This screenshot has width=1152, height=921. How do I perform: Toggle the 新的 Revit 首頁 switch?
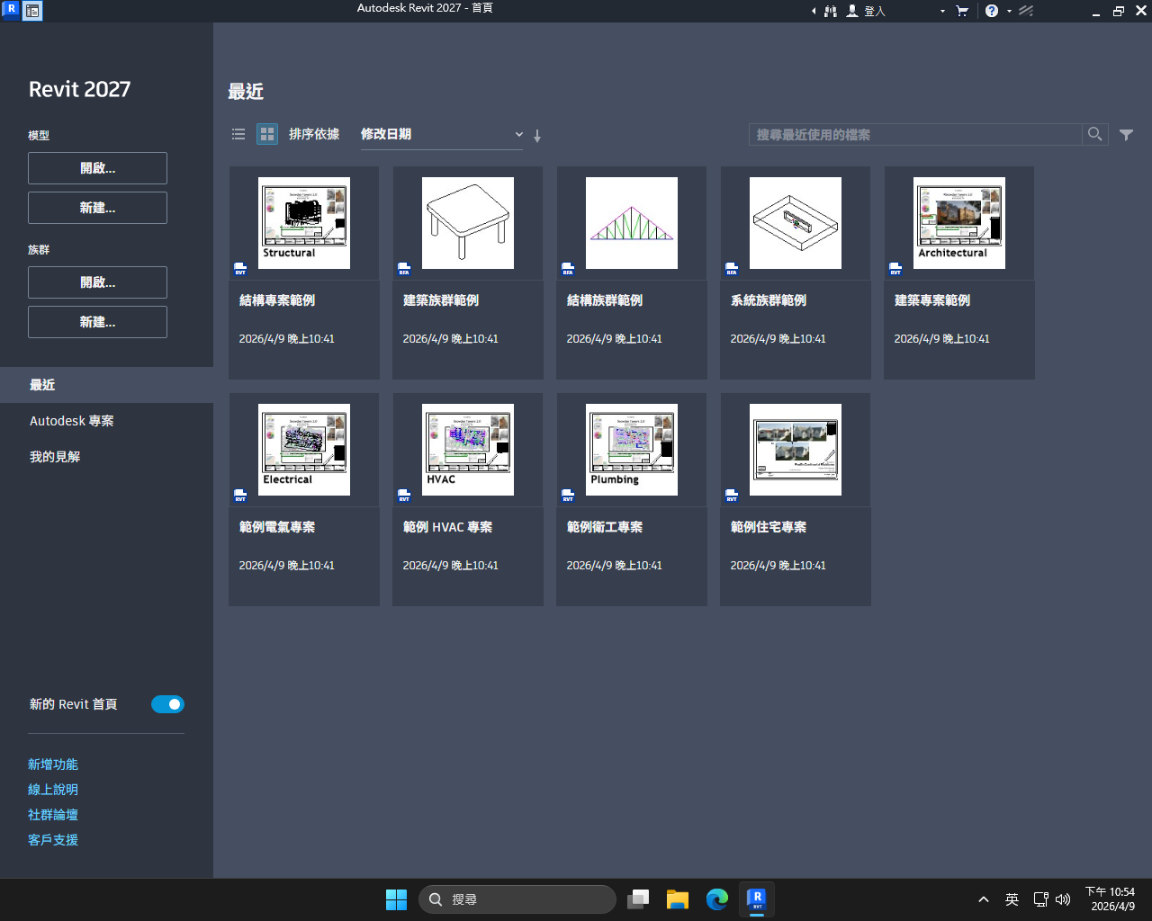coord(167,704)
